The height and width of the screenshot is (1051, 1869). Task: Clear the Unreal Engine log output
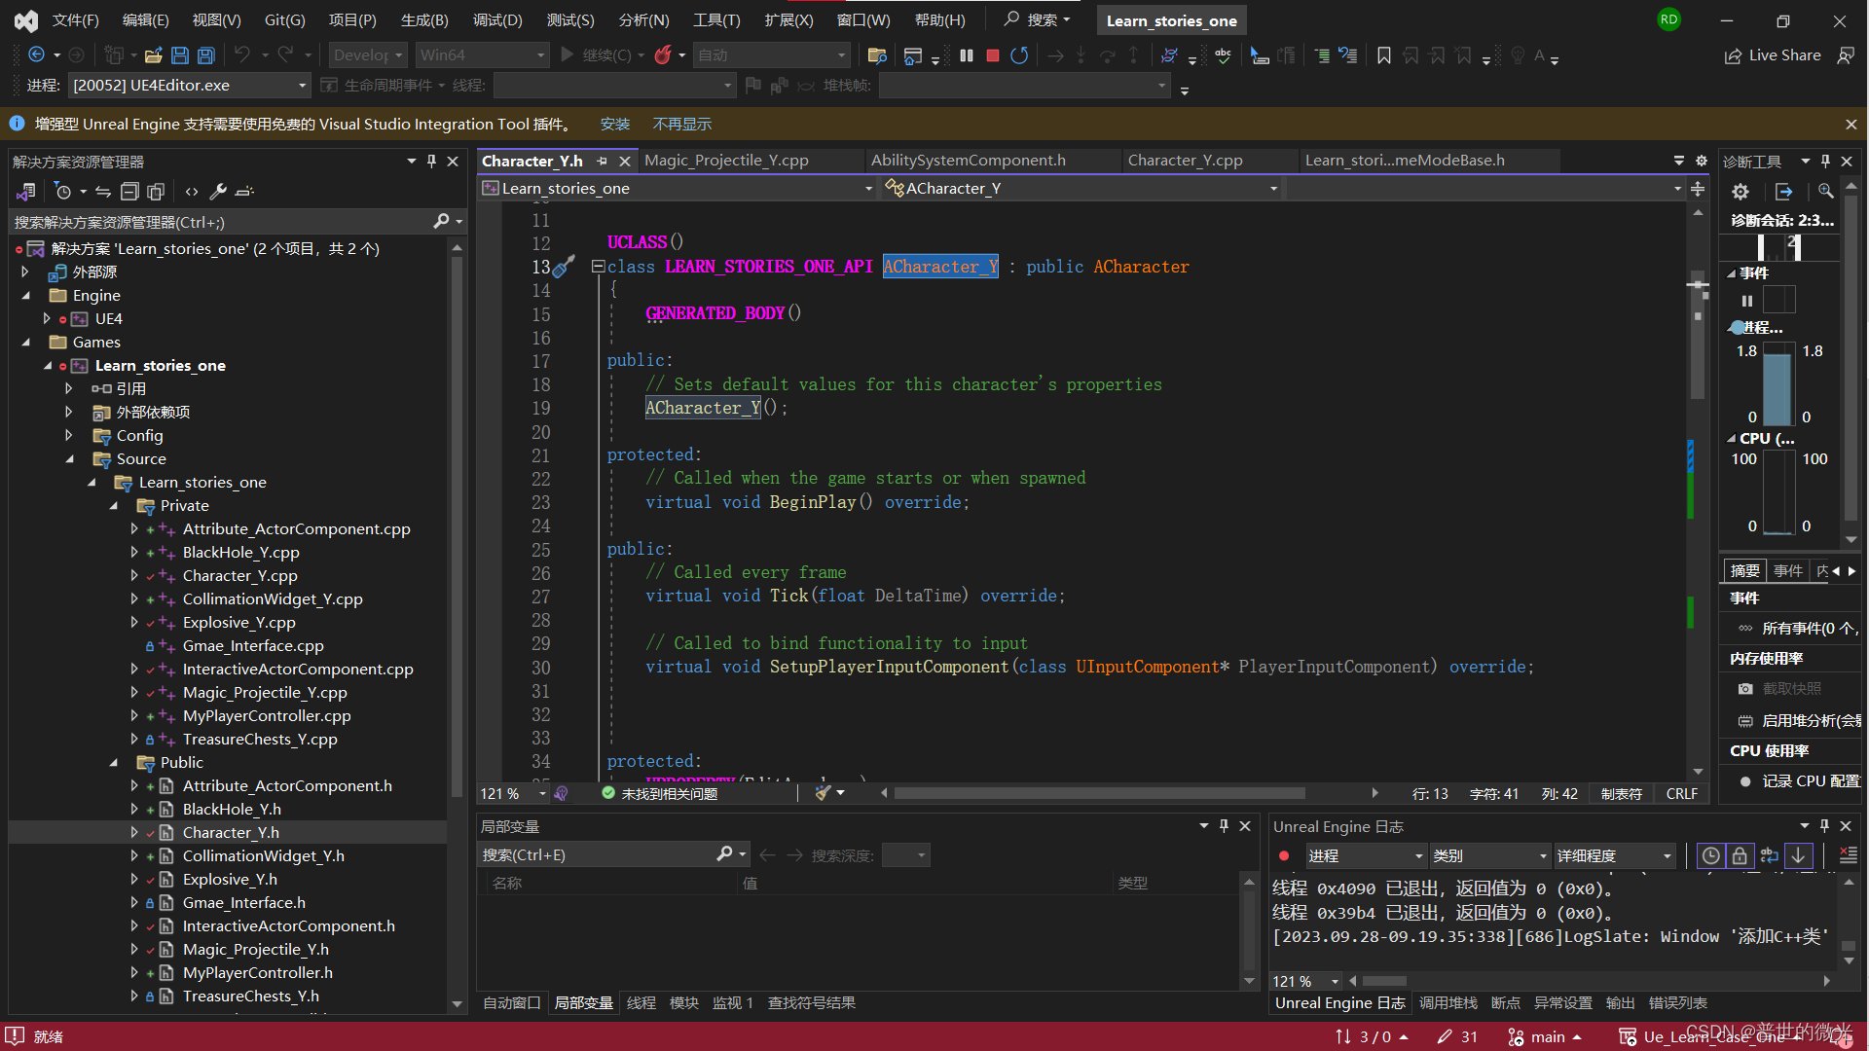point(1847,855)
